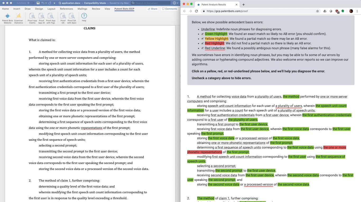Switch to the Home ribbon tab

pyautogui.click(x=5, y=9)
